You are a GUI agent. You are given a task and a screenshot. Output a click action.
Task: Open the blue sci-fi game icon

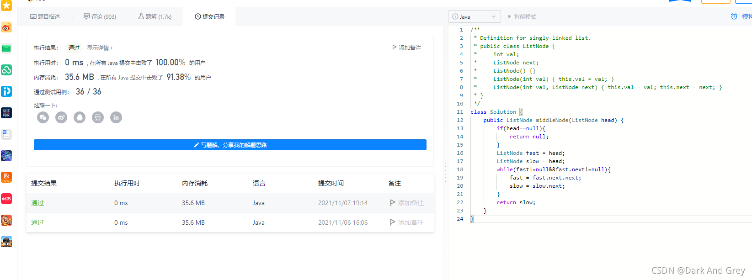click(x=6, y=156)
